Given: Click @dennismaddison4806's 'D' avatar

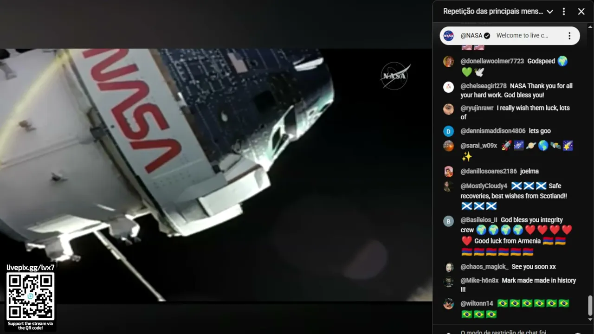Looking at the screenshot, I should [448, 132].
